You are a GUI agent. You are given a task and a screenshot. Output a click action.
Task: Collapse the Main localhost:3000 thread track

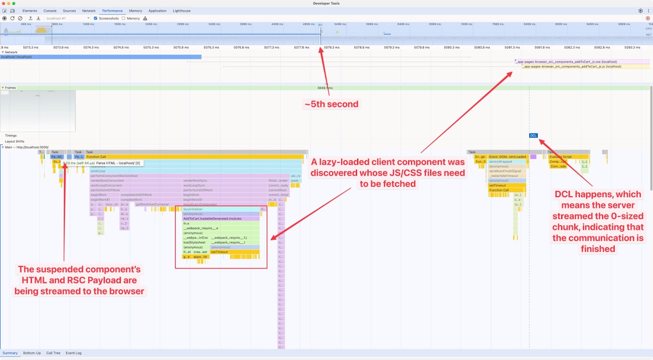click(x=3, y=147)
